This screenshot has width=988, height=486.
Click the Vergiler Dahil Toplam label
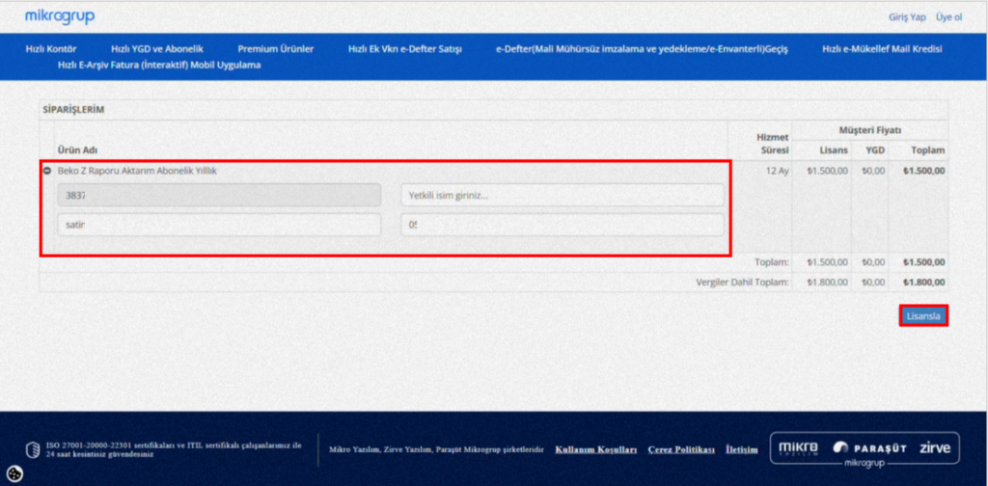(x=742, y=282)
